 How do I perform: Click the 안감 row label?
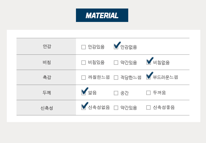pyautogui.click(x=47, y=46)
